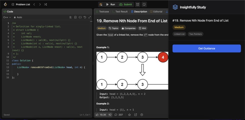Switch to the Description tab
The image size is (245, 120).
[x=139, y=12]
